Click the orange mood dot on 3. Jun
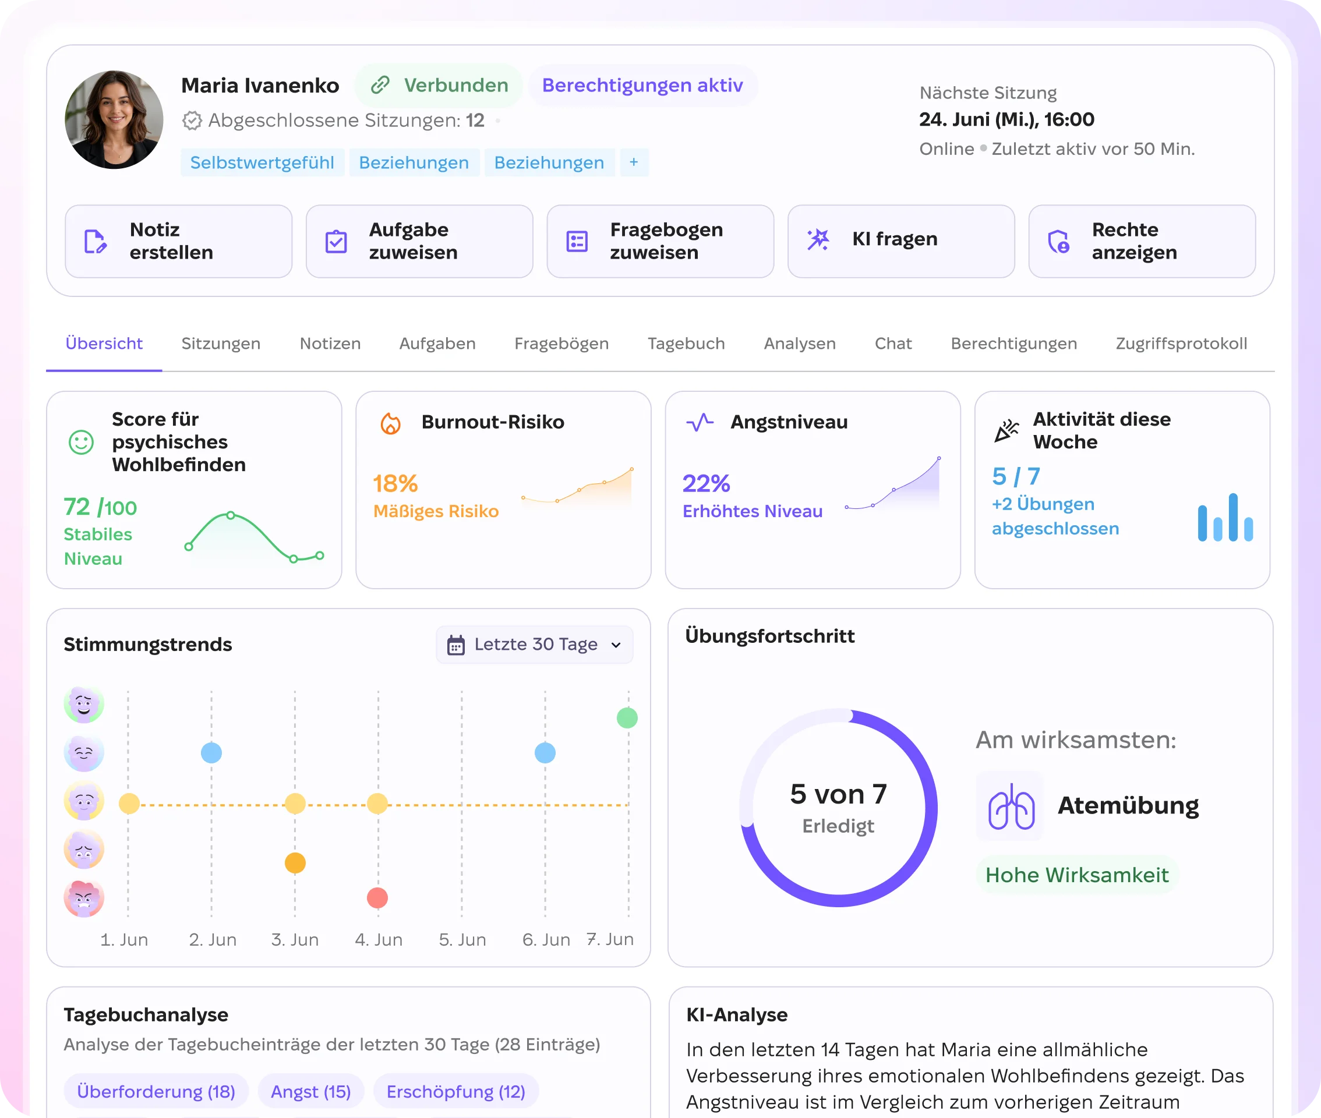 pos(295,863)
